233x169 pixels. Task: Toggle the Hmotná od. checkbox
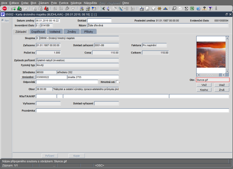point(117,82)
